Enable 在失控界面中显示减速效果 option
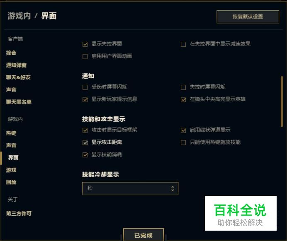Screen dimensions: 287x241 click(183, 44)
